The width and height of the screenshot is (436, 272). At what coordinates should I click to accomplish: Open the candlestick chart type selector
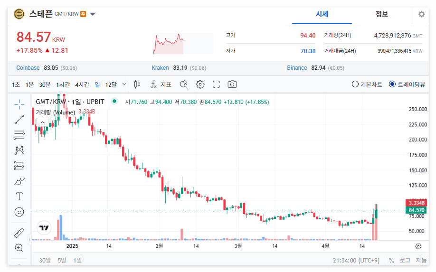[x=137, y=84]
